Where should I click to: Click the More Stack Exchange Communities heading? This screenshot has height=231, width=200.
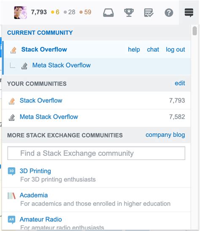[x=65, y=135]
